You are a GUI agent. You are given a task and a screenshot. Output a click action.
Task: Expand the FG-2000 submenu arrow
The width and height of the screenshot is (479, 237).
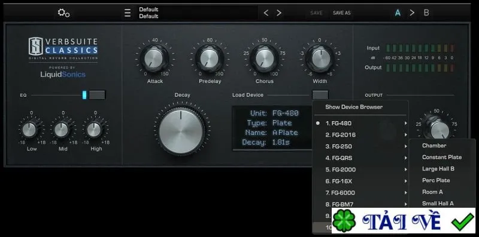point(406,170)
